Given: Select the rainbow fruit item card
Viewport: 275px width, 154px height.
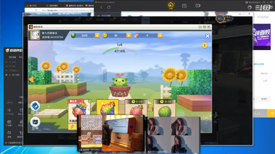Looking at the screenshot, I should point(107,107).
